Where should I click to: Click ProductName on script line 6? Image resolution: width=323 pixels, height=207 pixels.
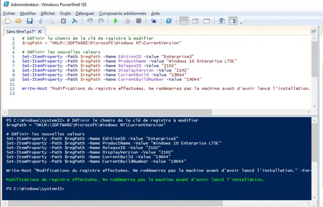click(132, 61)
